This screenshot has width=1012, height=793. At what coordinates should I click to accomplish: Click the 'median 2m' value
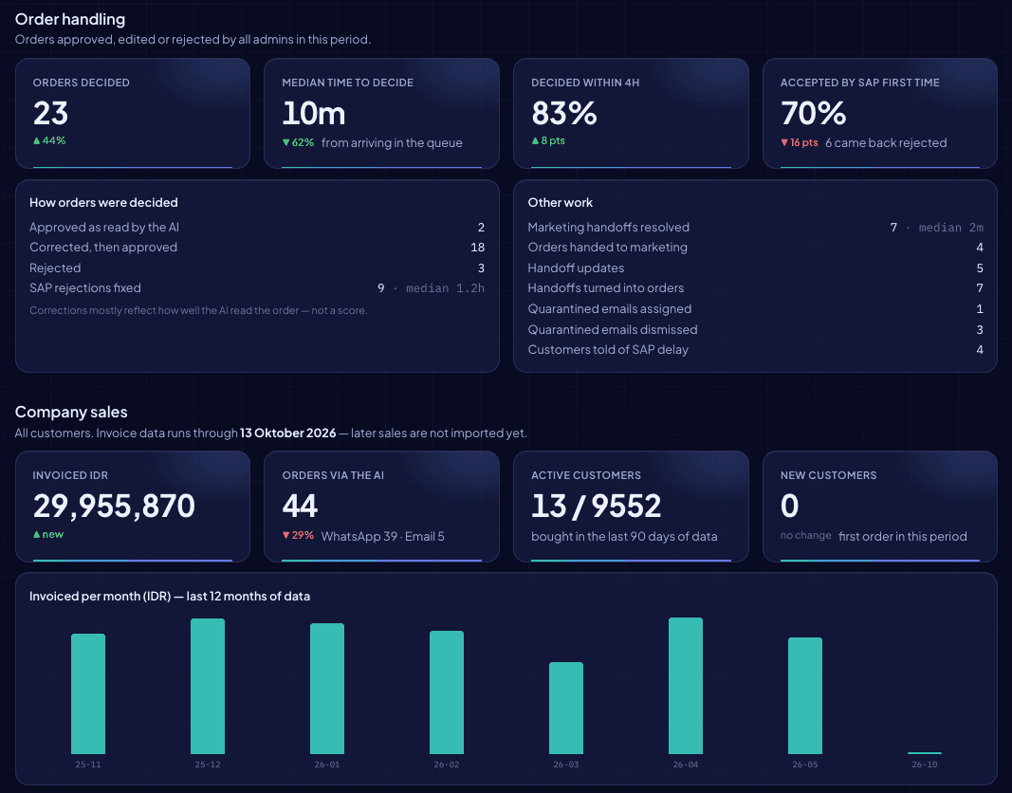(950, 228)
